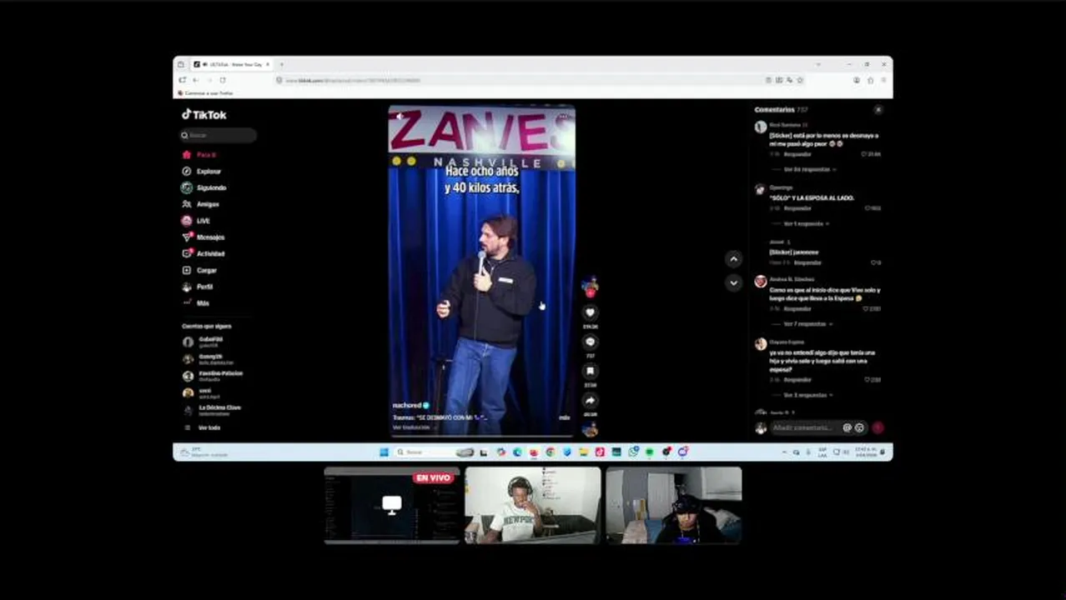1066x600 pixels.
Task: Open nachored profile from caption
Action: coord(407,406)
